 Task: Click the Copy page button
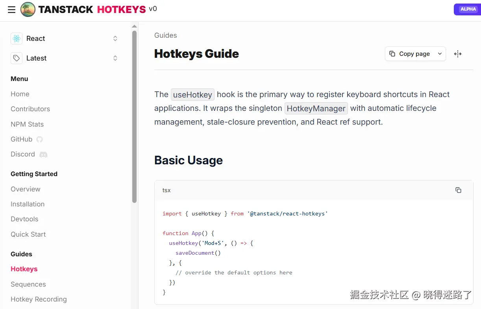tap(410, 54)
